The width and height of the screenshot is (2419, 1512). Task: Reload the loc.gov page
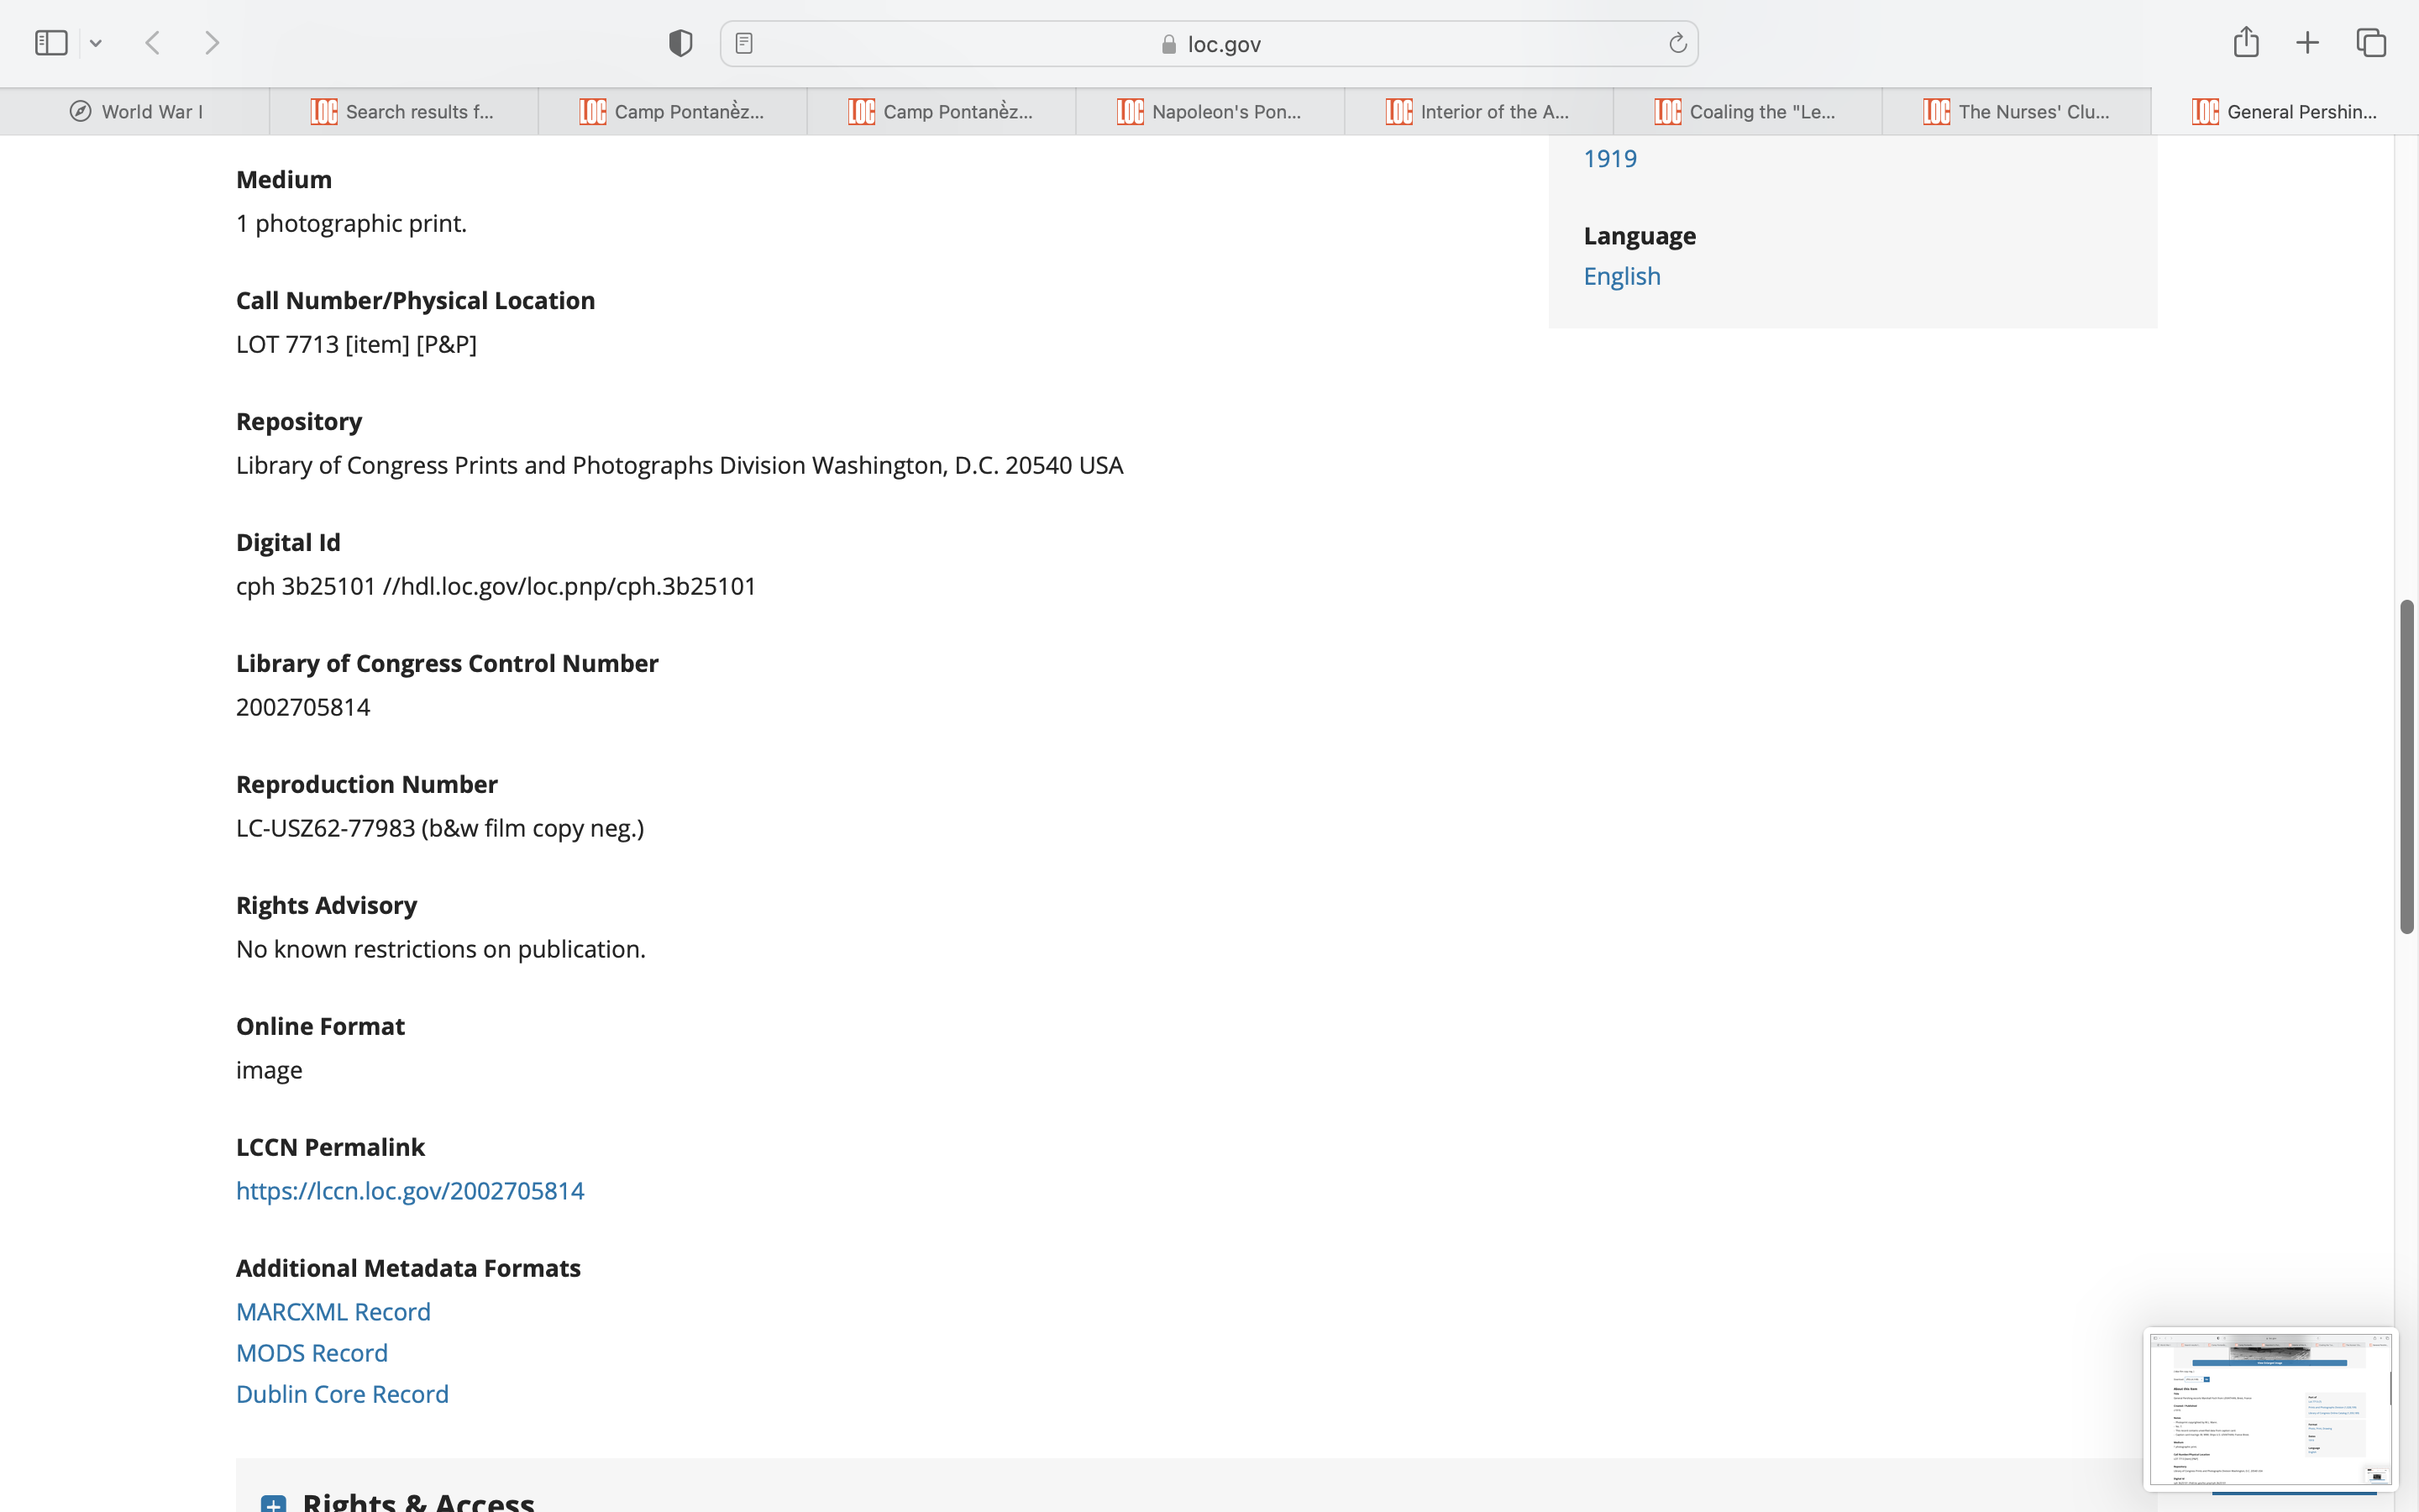click(1677, 43)
